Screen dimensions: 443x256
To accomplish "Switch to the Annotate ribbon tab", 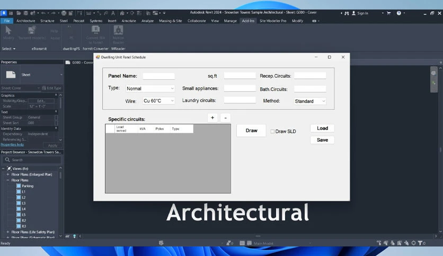I will point(129,21).
